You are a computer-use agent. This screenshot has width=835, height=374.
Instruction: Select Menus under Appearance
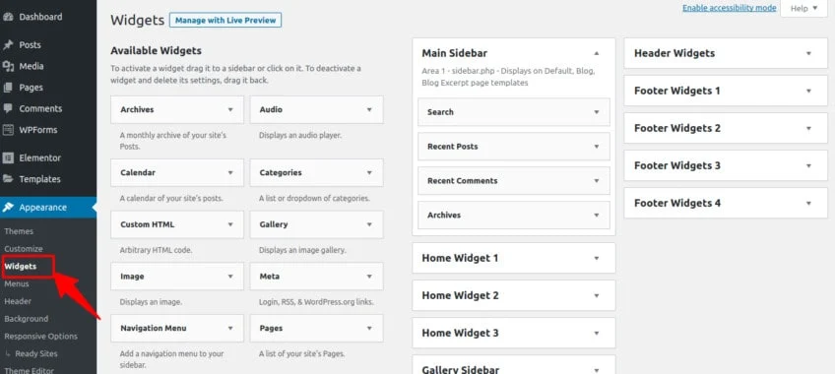[x=17, y=284]
